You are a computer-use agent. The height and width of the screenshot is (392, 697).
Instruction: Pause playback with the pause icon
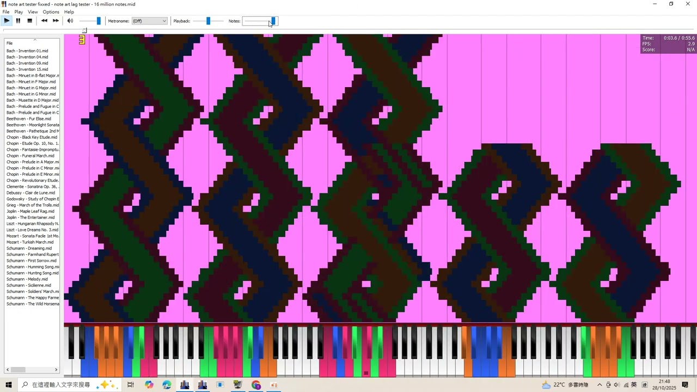click(18, 21)
